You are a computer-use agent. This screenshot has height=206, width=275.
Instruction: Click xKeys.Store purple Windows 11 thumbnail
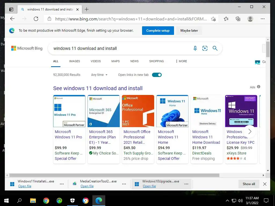tap(241, 111)
